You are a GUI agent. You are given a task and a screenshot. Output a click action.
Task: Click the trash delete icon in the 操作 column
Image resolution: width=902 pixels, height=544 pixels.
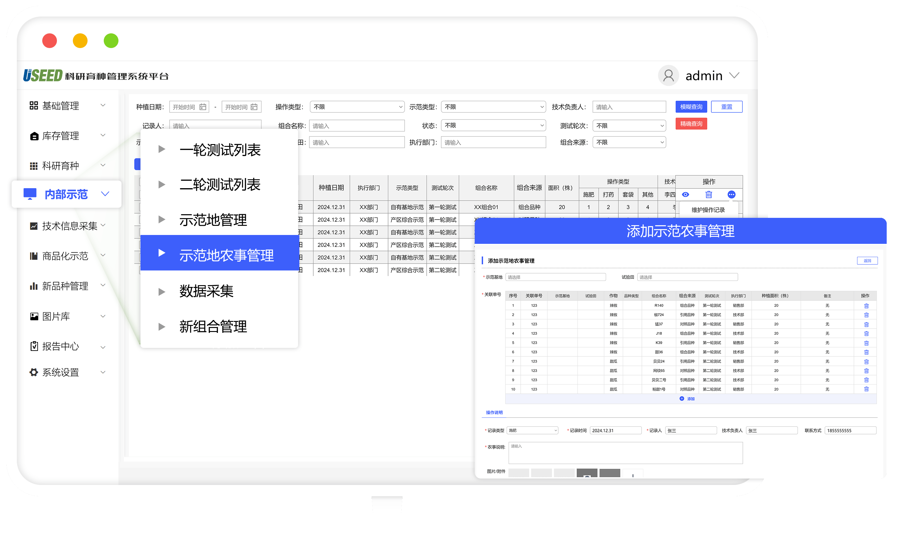pyautogui.click(x=708, y=194)
